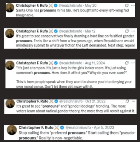Click the Grok icon on the Aug 11, 2024 tweet
140x142 pixels.
click(127, 63)
